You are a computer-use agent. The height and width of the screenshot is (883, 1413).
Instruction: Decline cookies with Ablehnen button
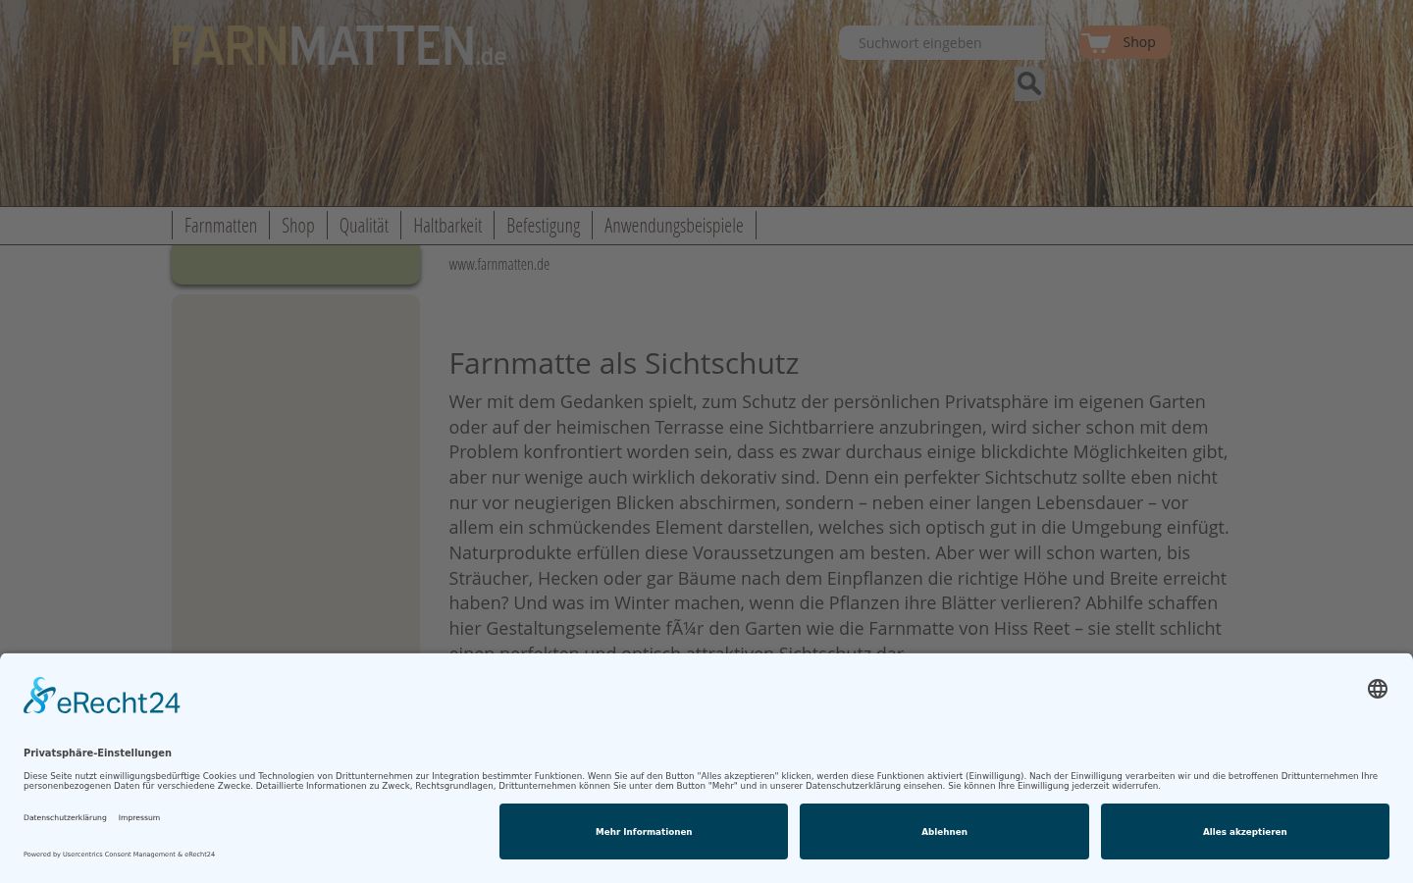click(x=944, y=832)
